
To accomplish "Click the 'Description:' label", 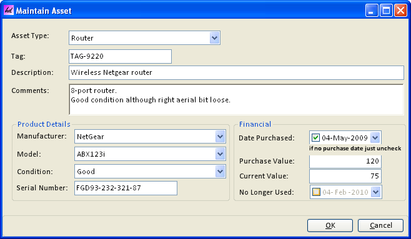I will coord(32,72).
